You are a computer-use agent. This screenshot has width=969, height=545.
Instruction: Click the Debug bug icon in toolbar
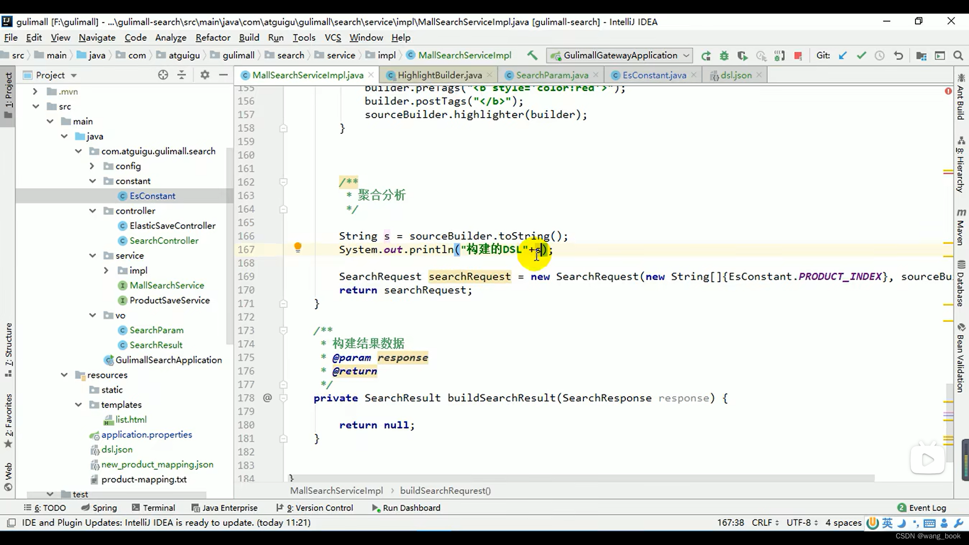coord(724,56)
